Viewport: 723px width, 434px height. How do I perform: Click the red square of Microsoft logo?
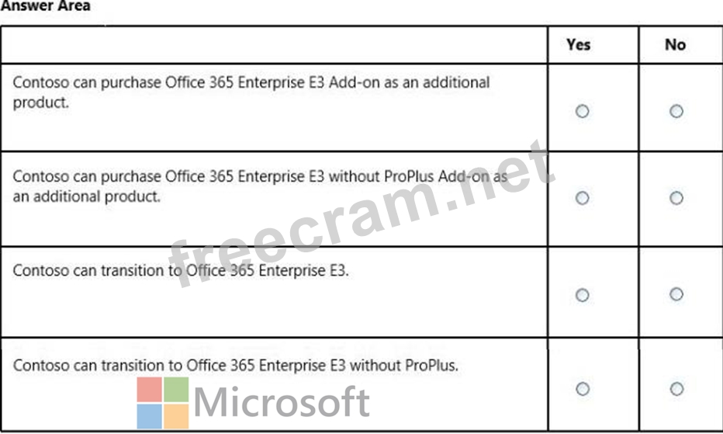point(150,390)
